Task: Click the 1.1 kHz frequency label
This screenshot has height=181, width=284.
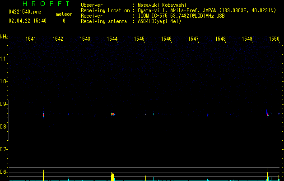Action: (x=4, y=59)
